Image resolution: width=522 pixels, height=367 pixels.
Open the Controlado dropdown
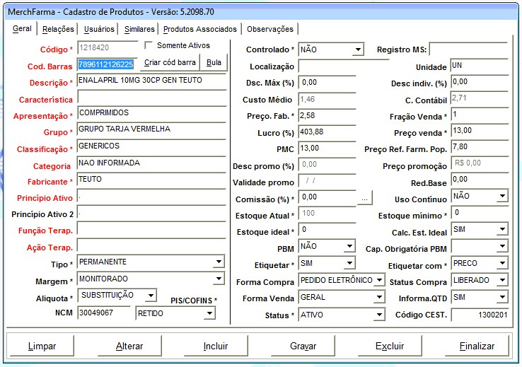[x=358, y=49]
